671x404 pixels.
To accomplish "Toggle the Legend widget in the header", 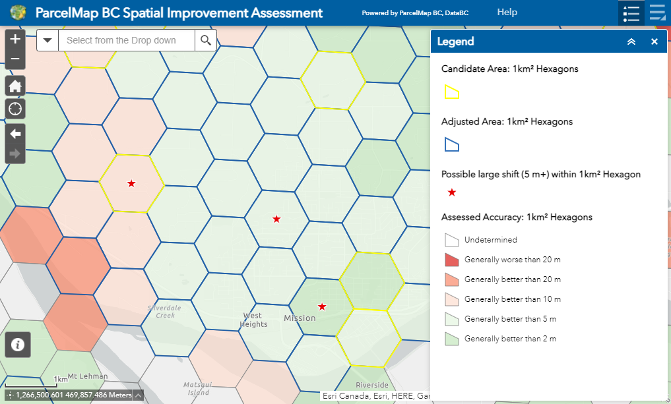I will coord(631,13).
